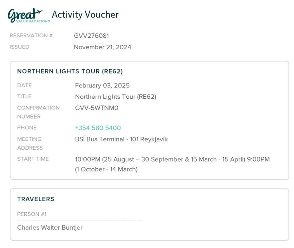Click the start time 10:00PM text
294x248 pixels.
coord(88,159)
